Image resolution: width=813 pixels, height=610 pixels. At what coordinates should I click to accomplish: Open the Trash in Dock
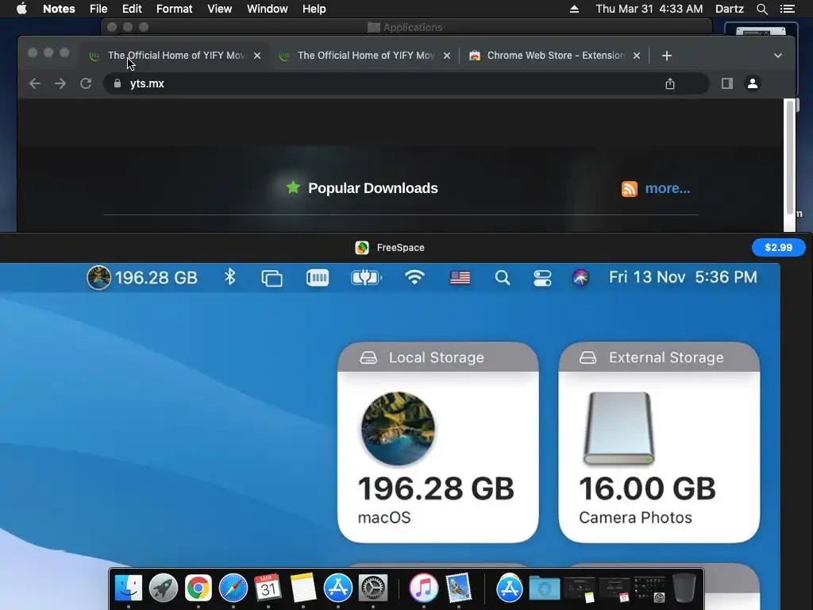click(684, 588)
